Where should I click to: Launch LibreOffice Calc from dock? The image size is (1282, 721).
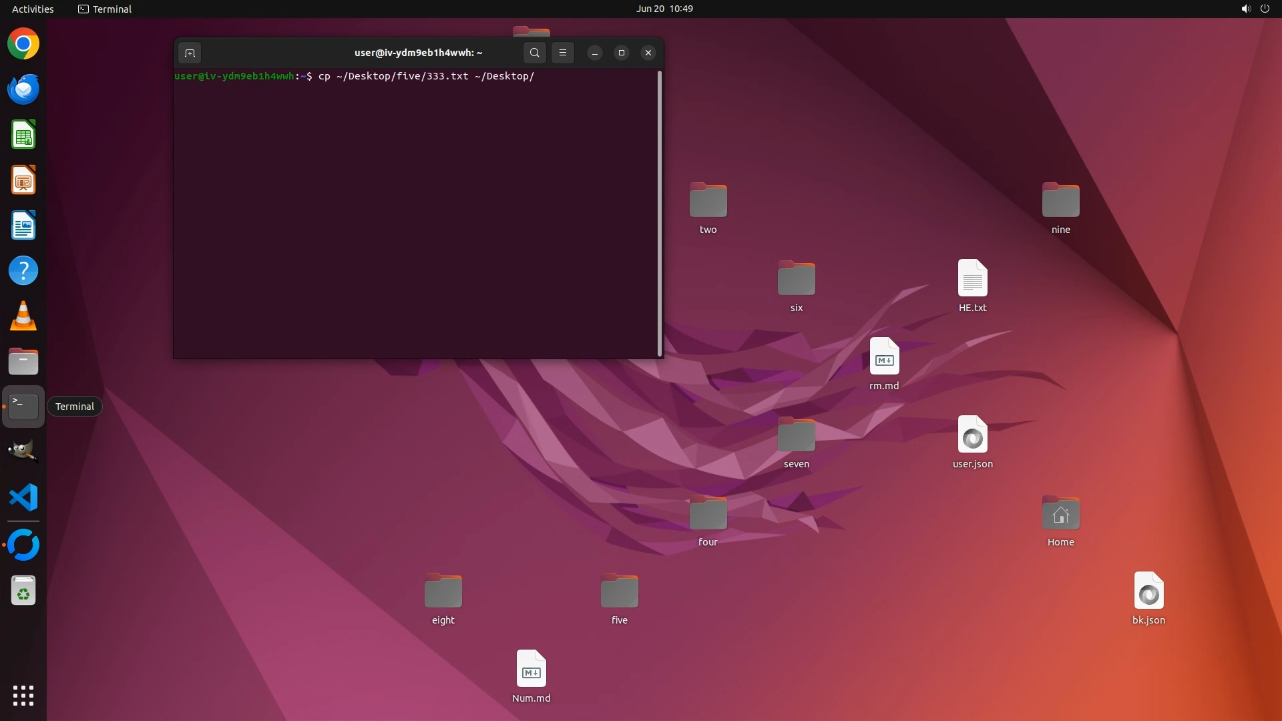pyautogui.click(x=23, y=135)
